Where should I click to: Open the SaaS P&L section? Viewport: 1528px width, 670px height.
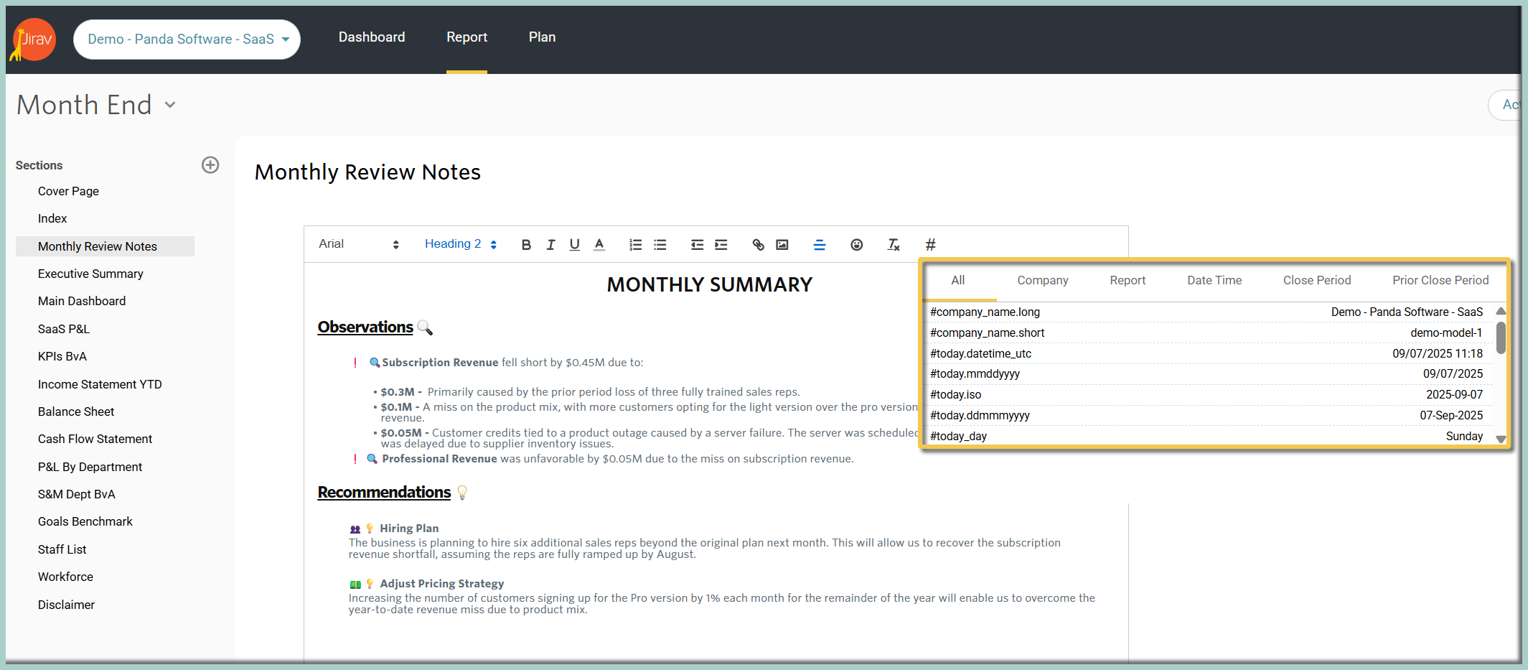64,329
